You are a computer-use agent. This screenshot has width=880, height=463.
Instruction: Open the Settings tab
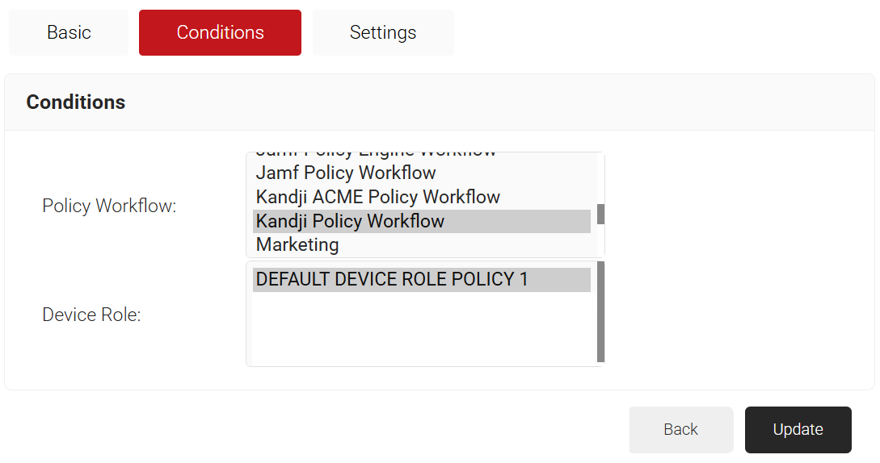pyautogui.click(x=383, y=32)
